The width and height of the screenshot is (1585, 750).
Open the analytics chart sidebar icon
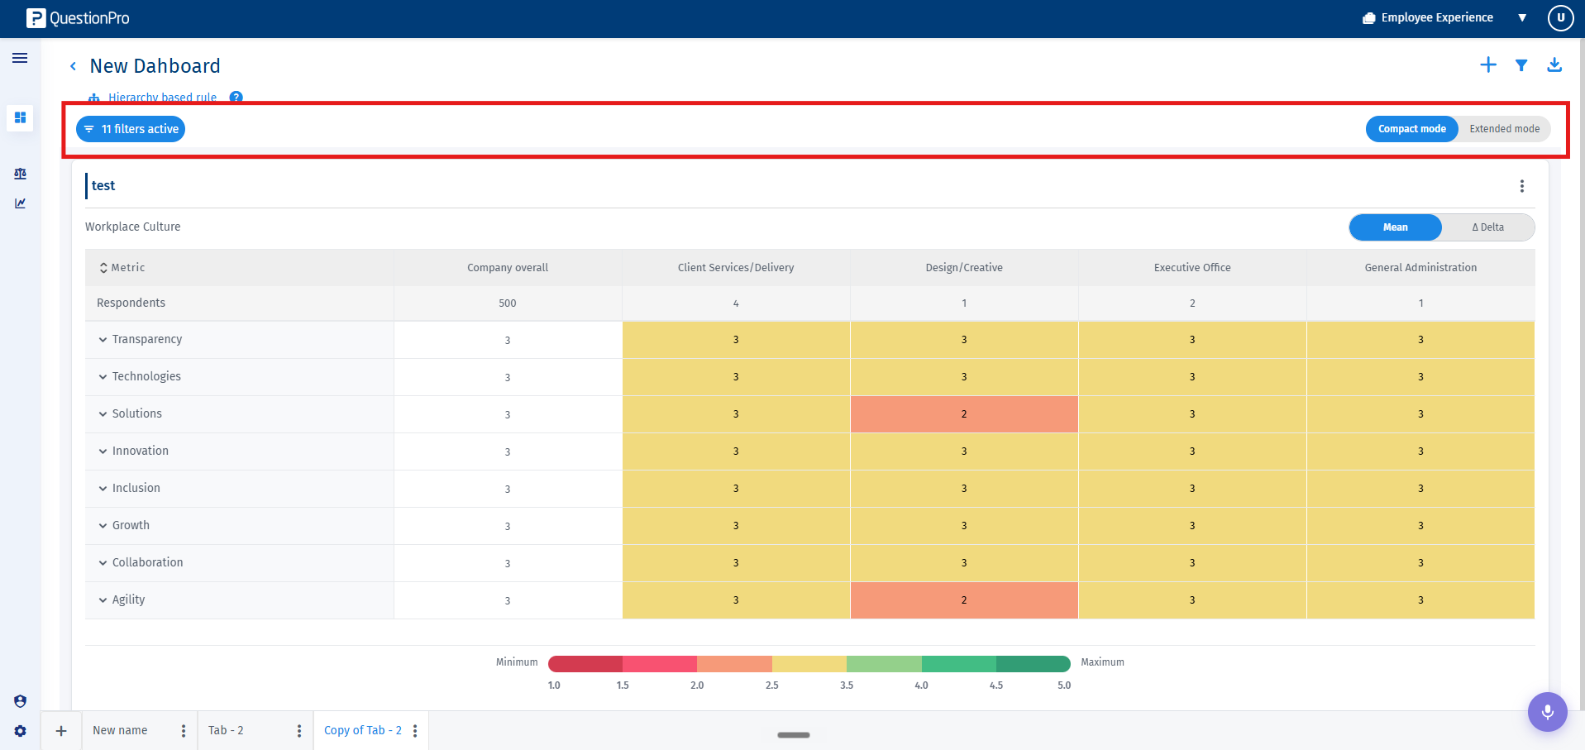(20, 203)
